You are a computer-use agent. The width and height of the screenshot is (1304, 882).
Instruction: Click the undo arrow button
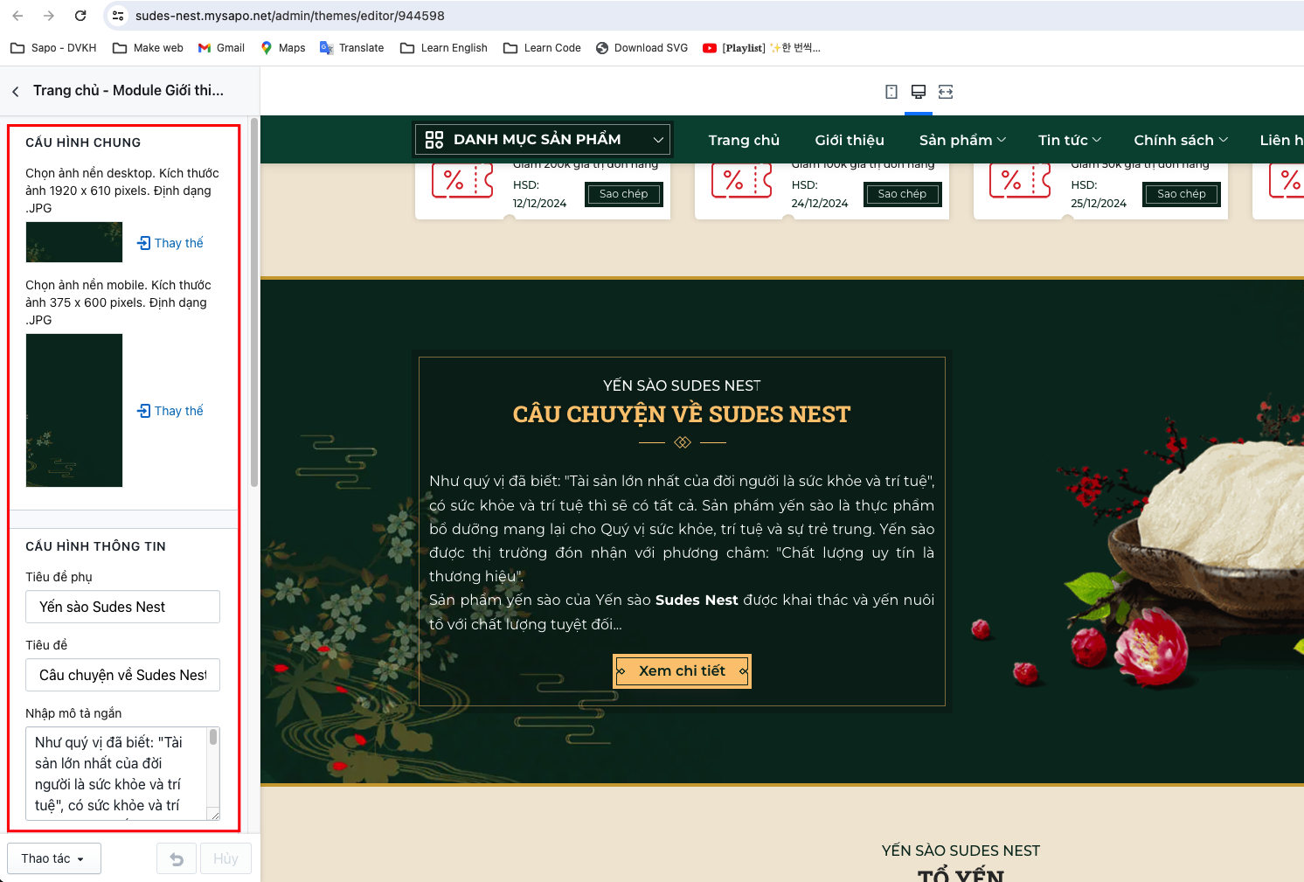(x=177, y=858)
